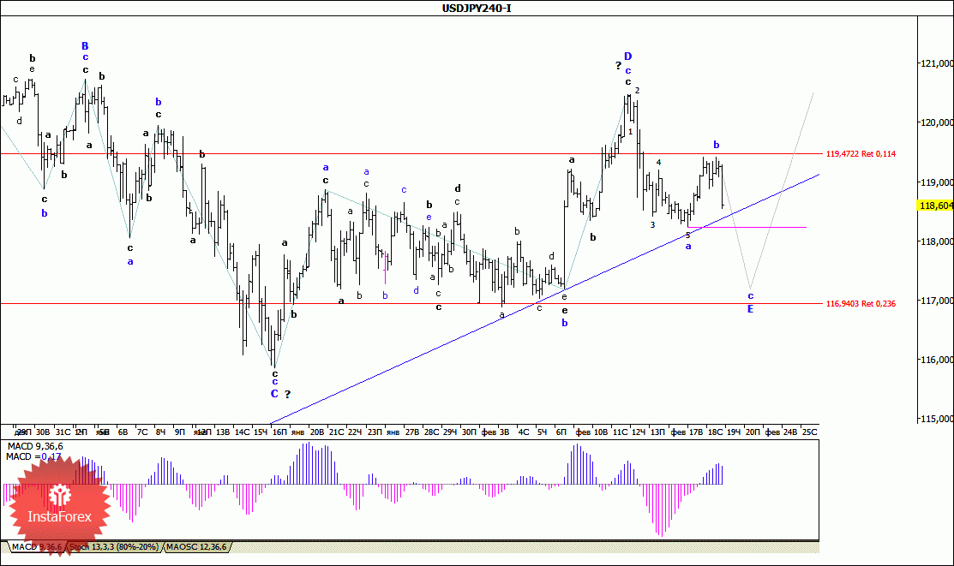Select the 116,9403 Ret 0,236 level label
Viewport: 954px width, 566px height.
[x=861, y=303]
